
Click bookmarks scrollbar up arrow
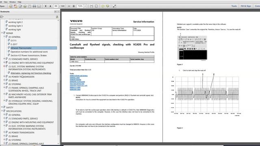click(x=58, y=20)
